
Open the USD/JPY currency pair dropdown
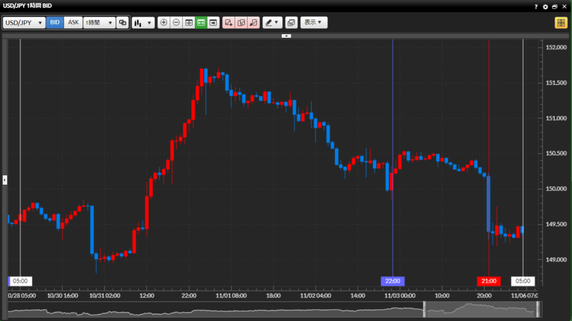click(24, 23)
